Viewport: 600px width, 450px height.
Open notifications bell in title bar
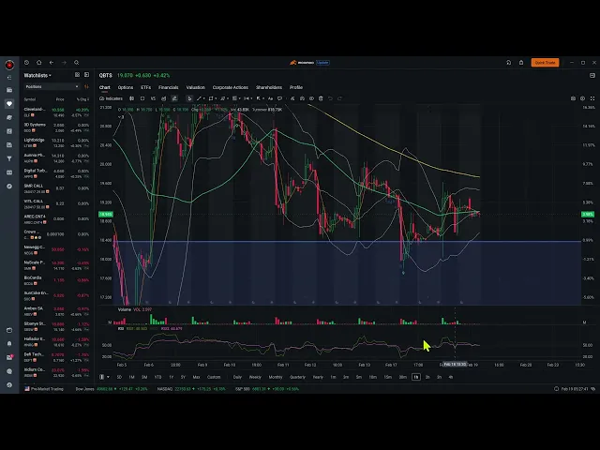[x=521, y=63]
